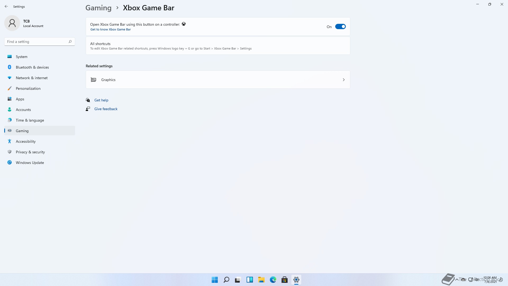Select System in the sidebar
Viewport: 508px width, 286px height.
pos(40,57)
